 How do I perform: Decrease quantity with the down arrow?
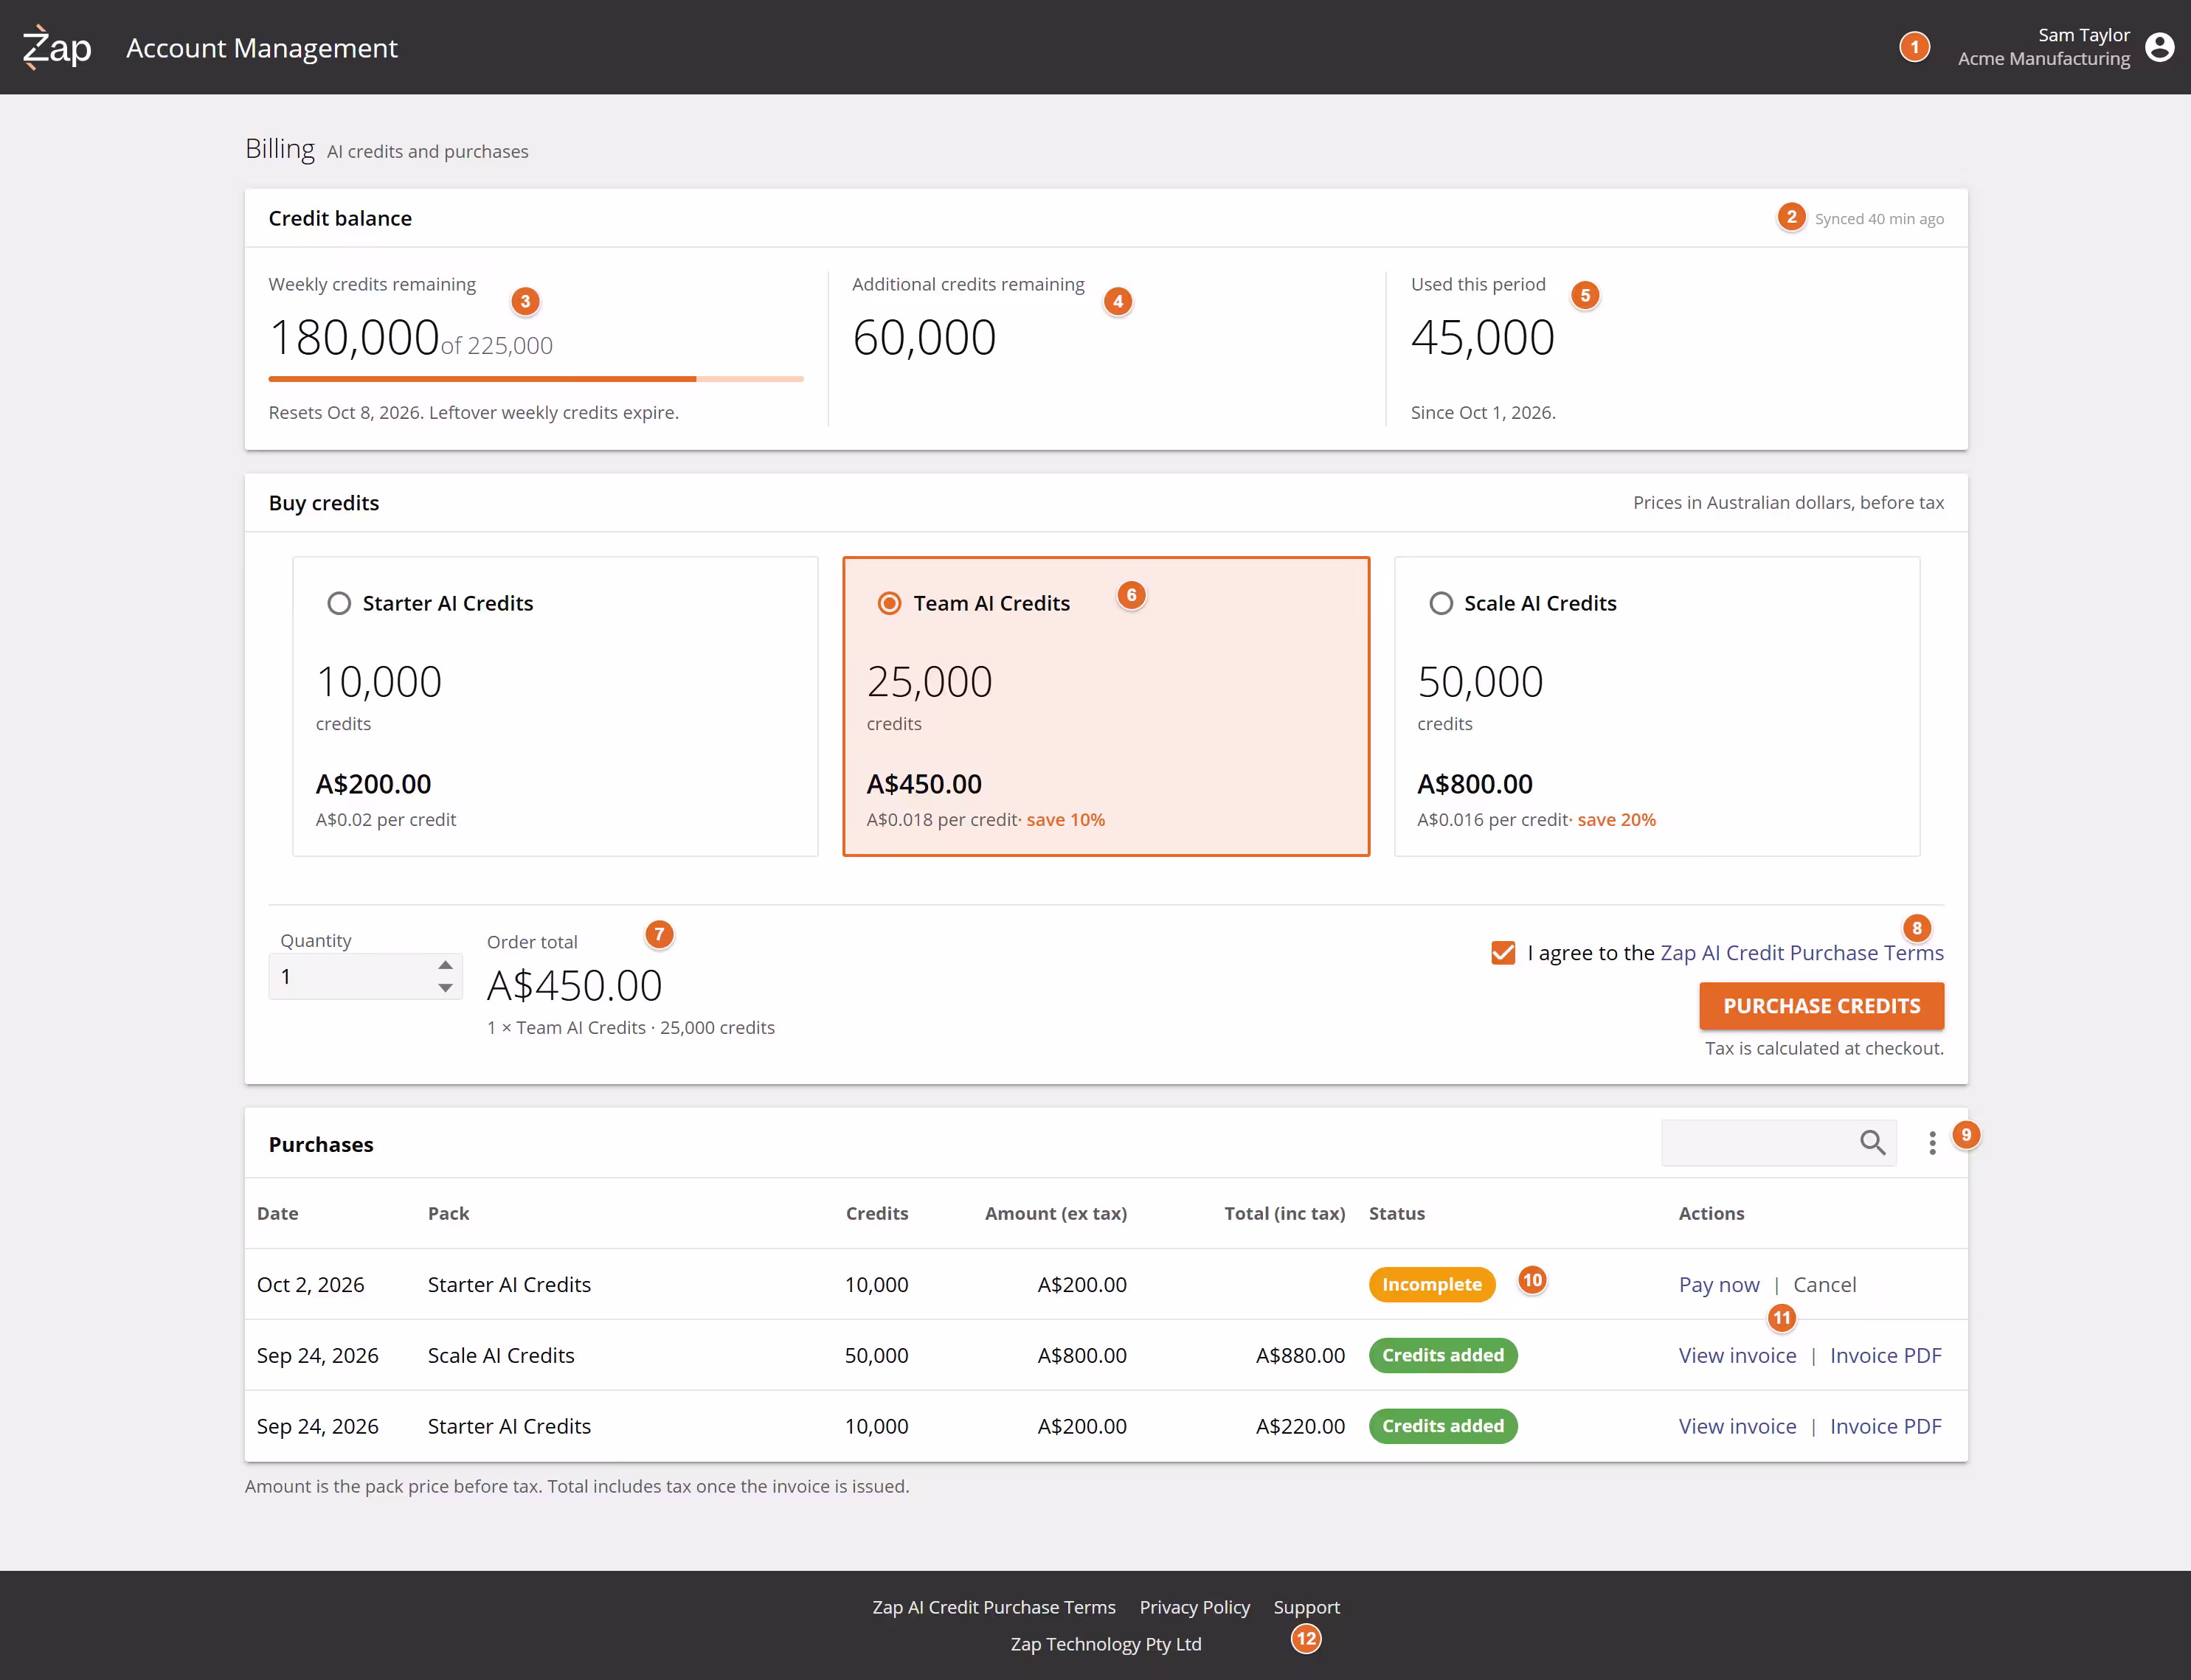click(445, 988)
